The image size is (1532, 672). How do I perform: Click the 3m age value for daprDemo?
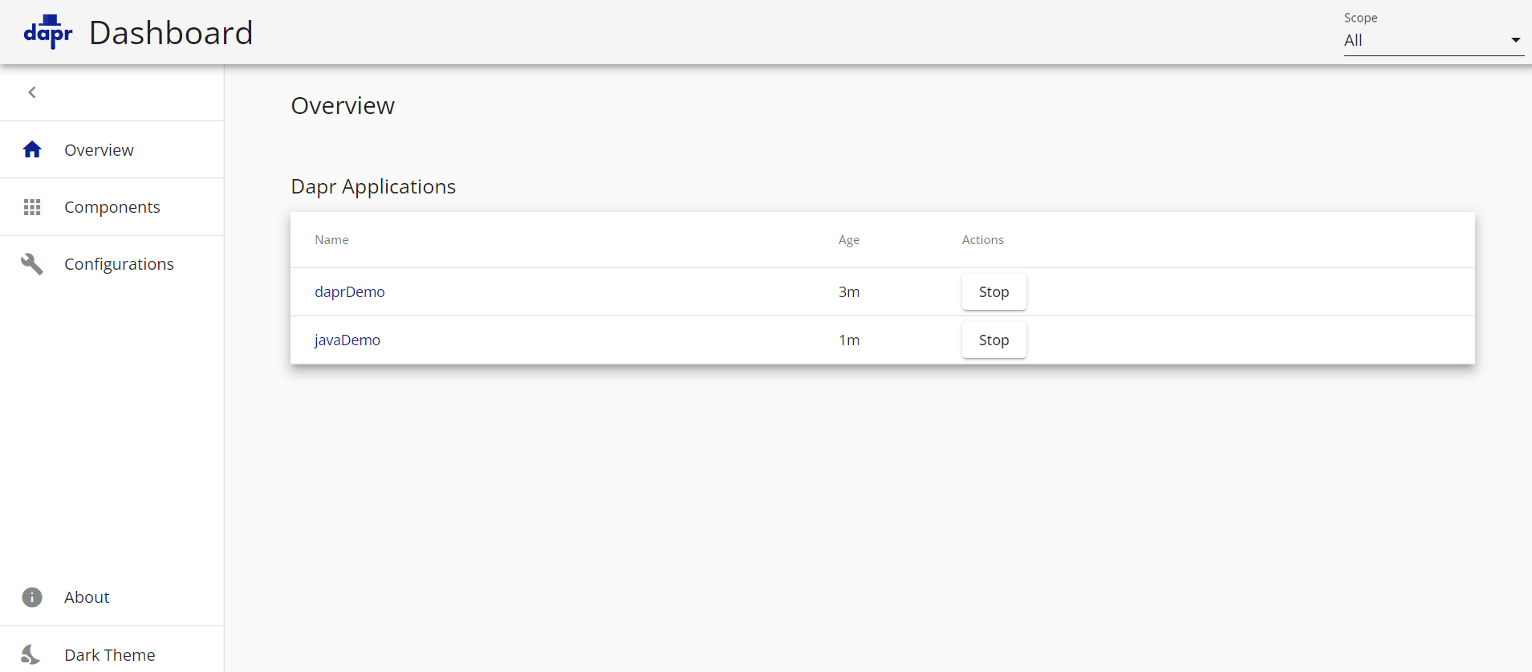(x=849, y=292)
